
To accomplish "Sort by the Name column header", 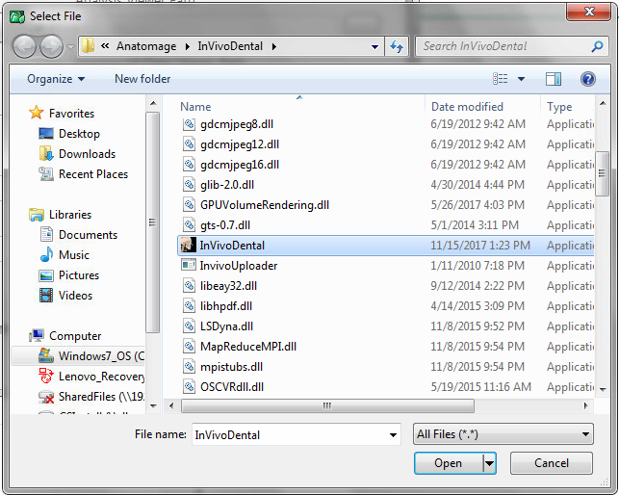I will [x=195, y=107].
